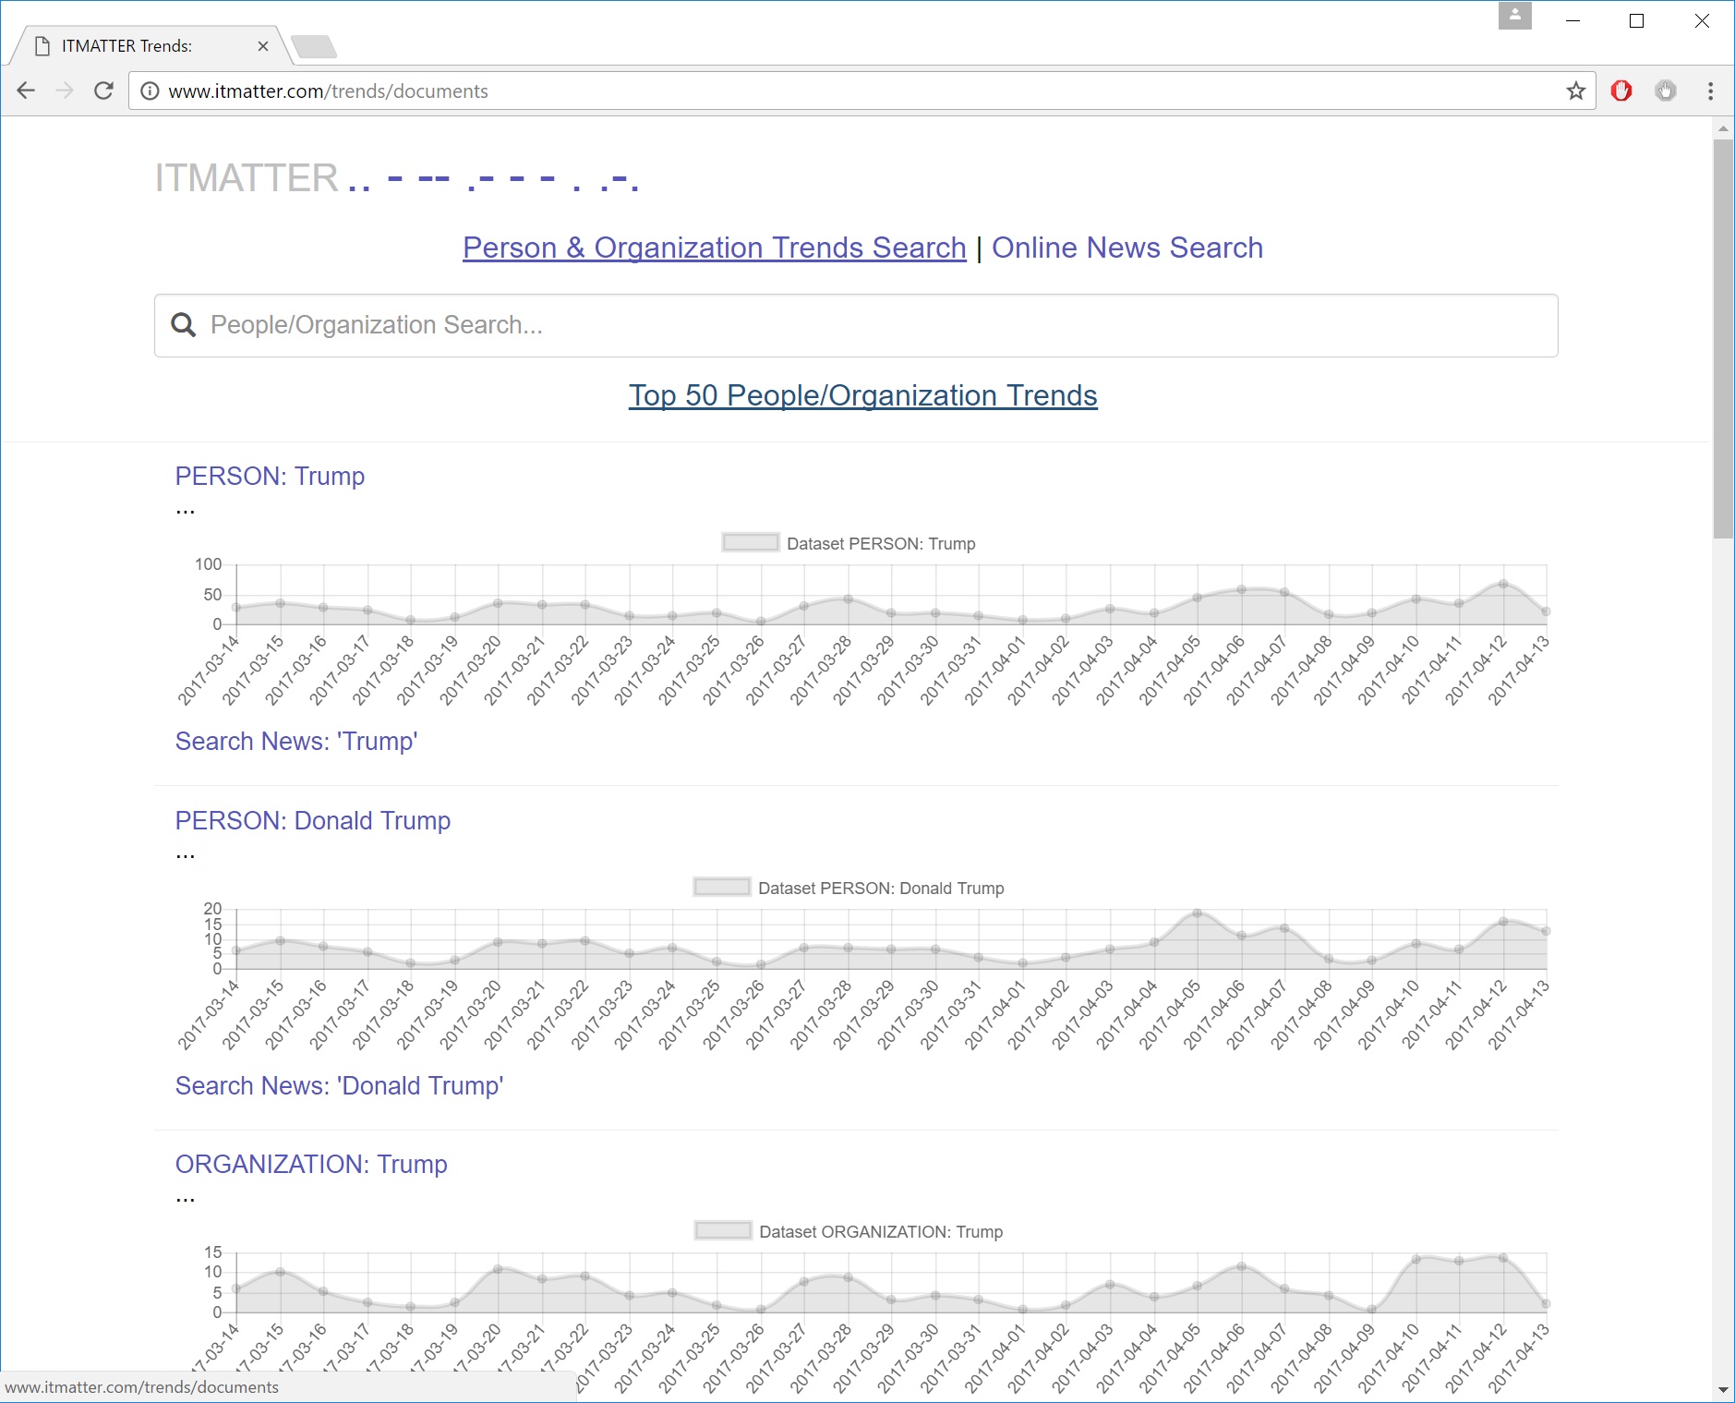Click the 2017-04-12 peak point on Trump chart
Image resolution: width=1735 pixels, height=1403 pixels.
click(x=1503, y=584)
